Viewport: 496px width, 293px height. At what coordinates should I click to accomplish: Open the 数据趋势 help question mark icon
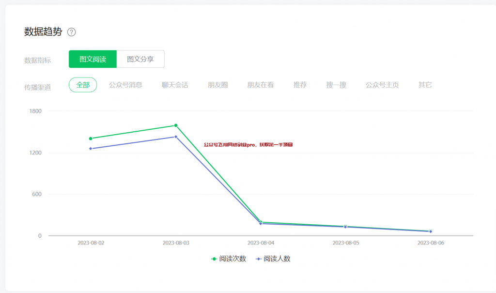click(x=72, y=31)
